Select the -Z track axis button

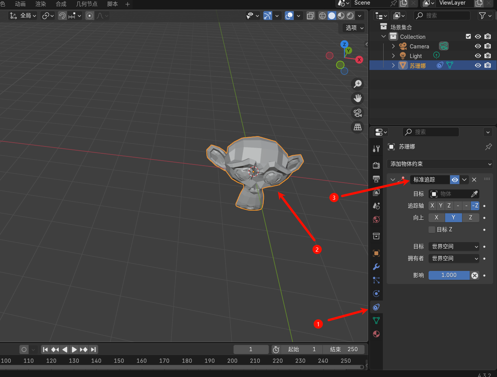(475, 206)
